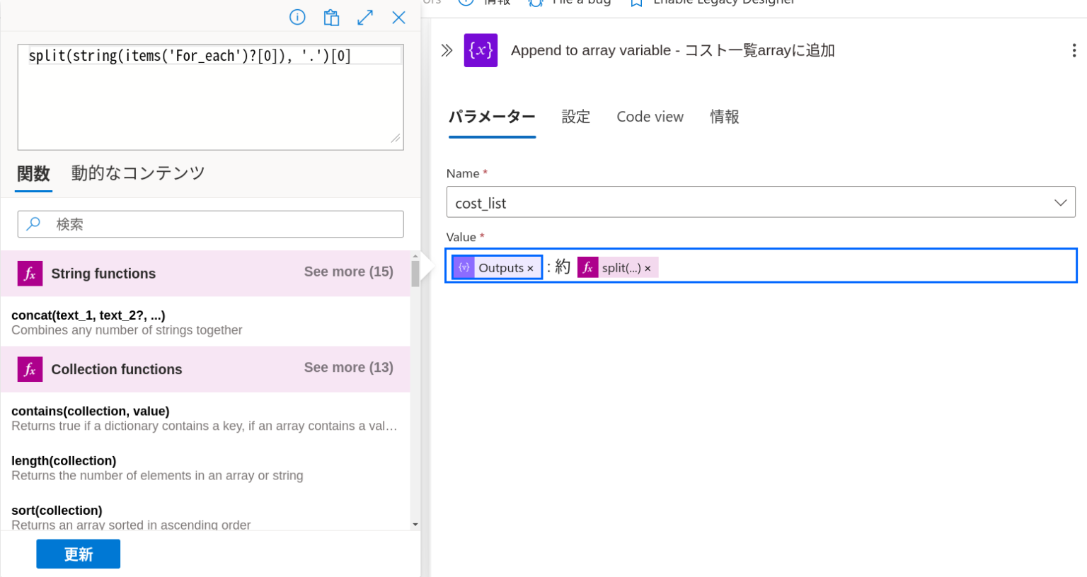Remove the Outputs token with its x
The height and width of the screenshot is (577, 1087).
tap(529, 267)
